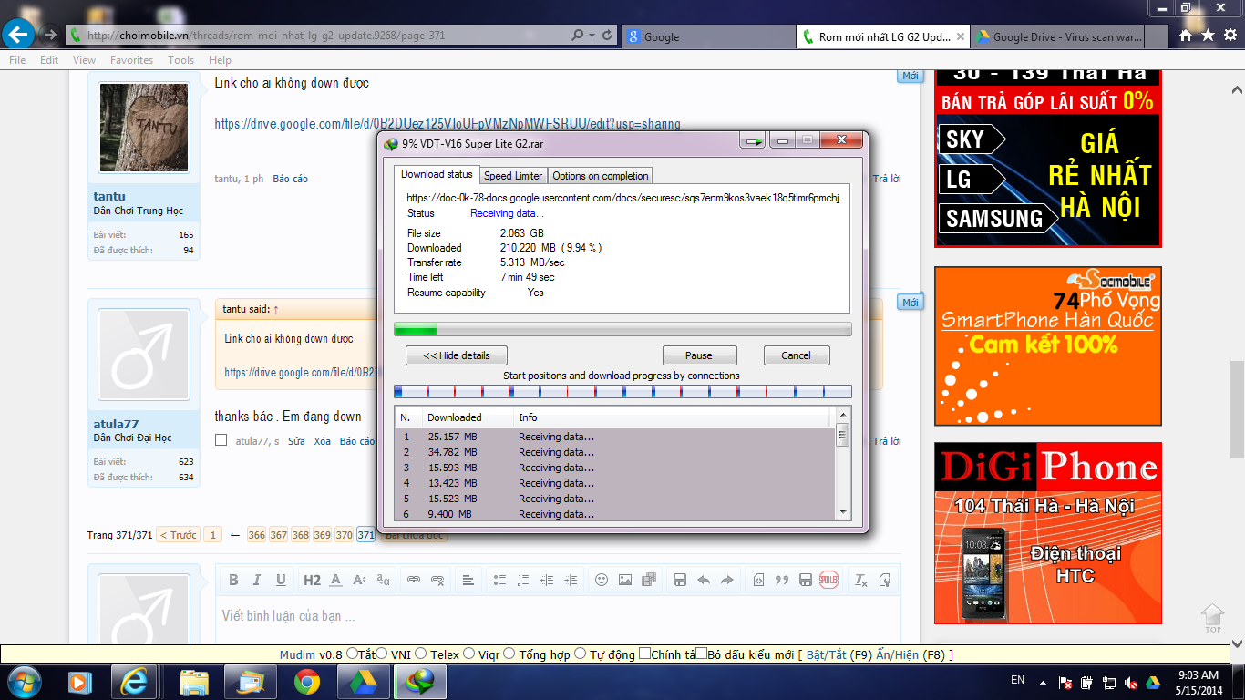Click the download progress bar
Image resolution: width=1245 pixels, height=700 pixels.
click(x=622, y=329)
